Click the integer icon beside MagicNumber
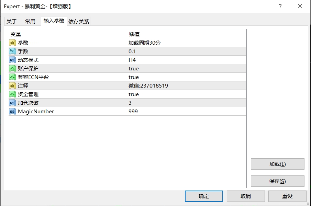Viewport: 311px width, 206px height. click(x=12, y=112)
